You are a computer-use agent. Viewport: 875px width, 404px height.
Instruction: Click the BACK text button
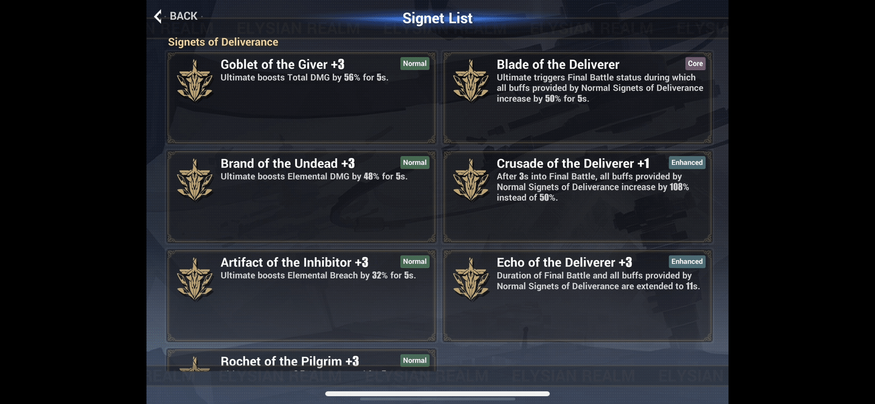click(x=184, y=16)
